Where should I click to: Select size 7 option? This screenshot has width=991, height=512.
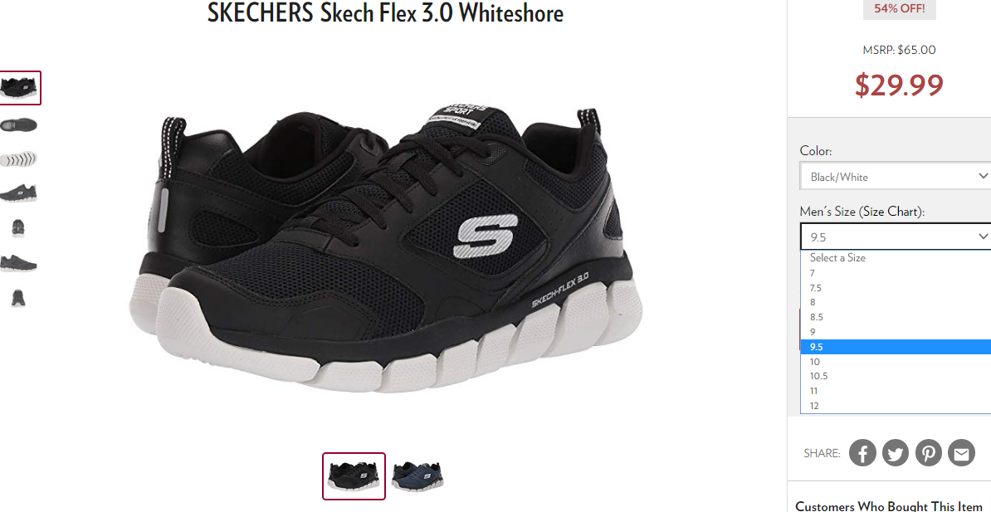tap(896, 273)
